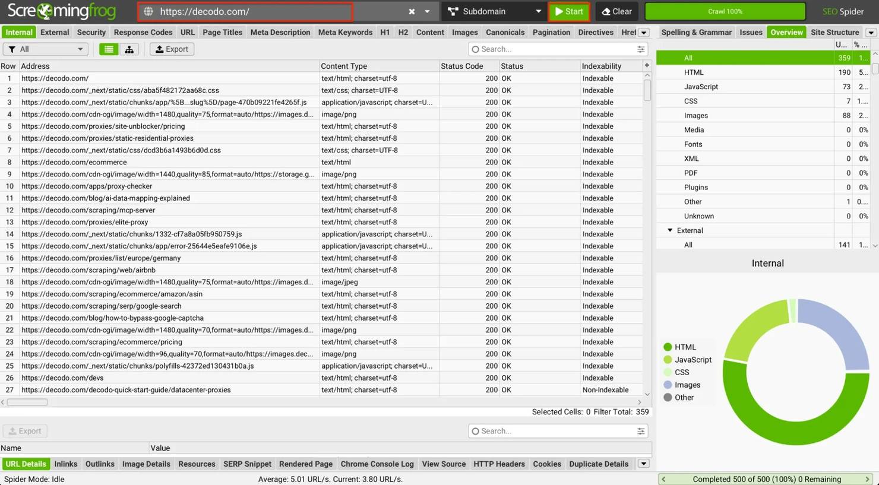Screen dimensions: 879x485
Task: Open lower panel search settings icon
Action: pyautogui.click(x=641, y=431)
